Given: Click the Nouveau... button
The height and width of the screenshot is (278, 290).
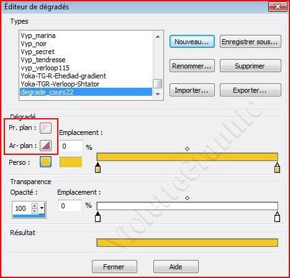Looking at the screenshot, I should 192,42.
